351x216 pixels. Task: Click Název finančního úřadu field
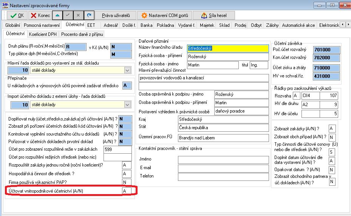click(228, 48)
